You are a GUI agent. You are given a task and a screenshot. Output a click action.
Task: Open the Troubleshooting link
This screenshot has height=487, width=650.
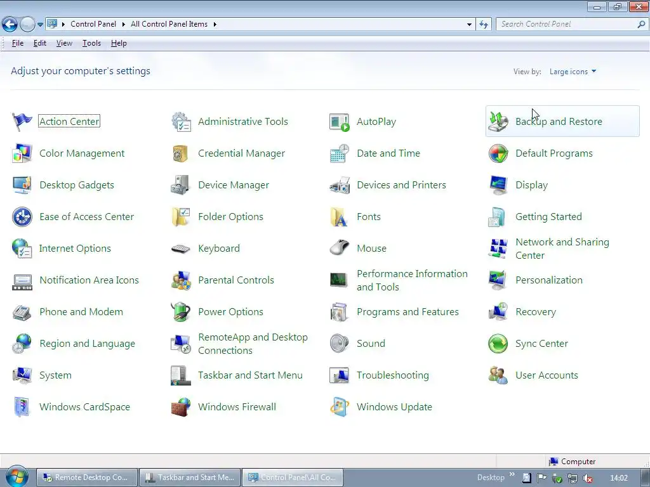(392, 375)
